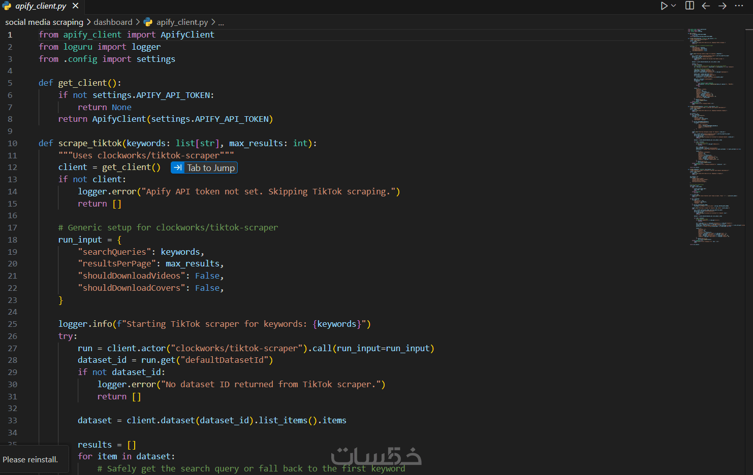
Task: Place cursor on 'def get_client():'
Action: (x=80, y=83)
